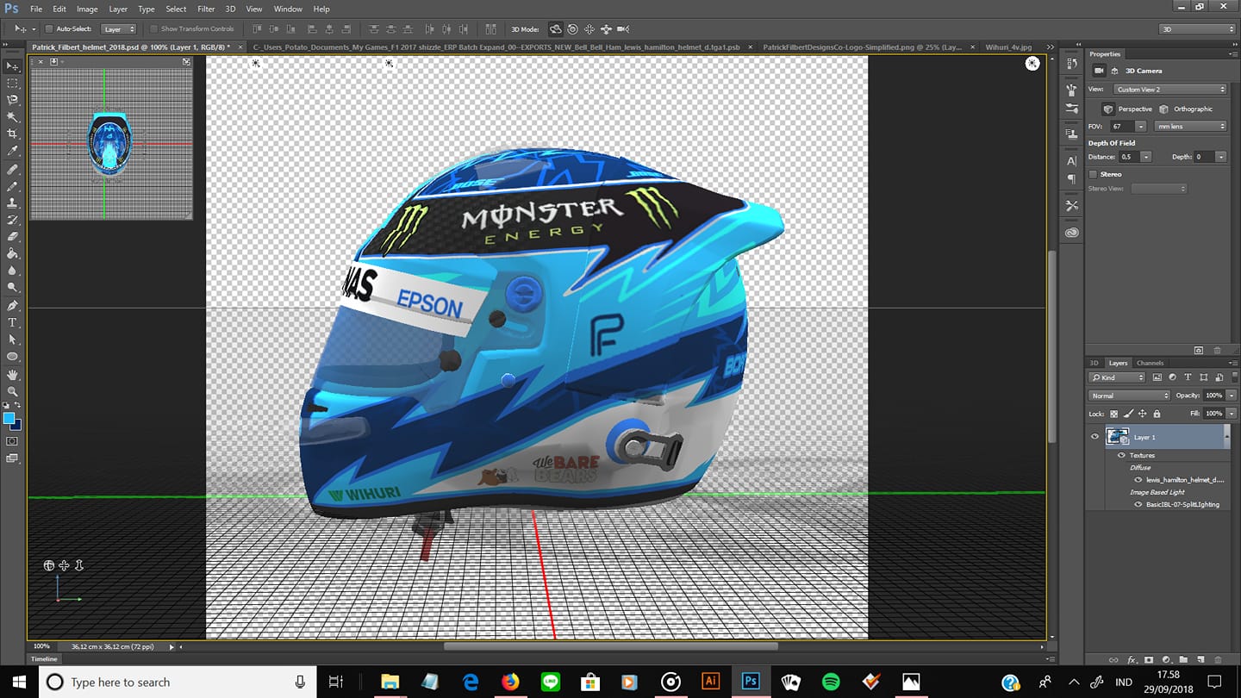Select the Rectangular Marquee tool
The width and height of the screenshot is (1241, 698).
12,84
